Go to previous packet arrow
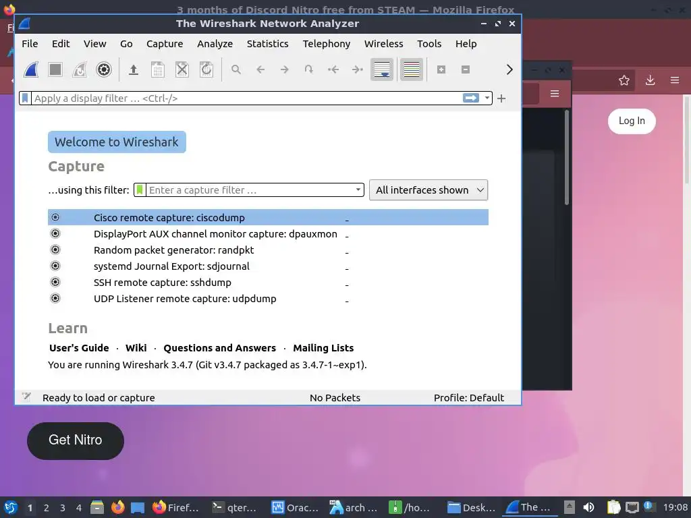Viewport: 691px width, 518px height. [x=260, y=69]
